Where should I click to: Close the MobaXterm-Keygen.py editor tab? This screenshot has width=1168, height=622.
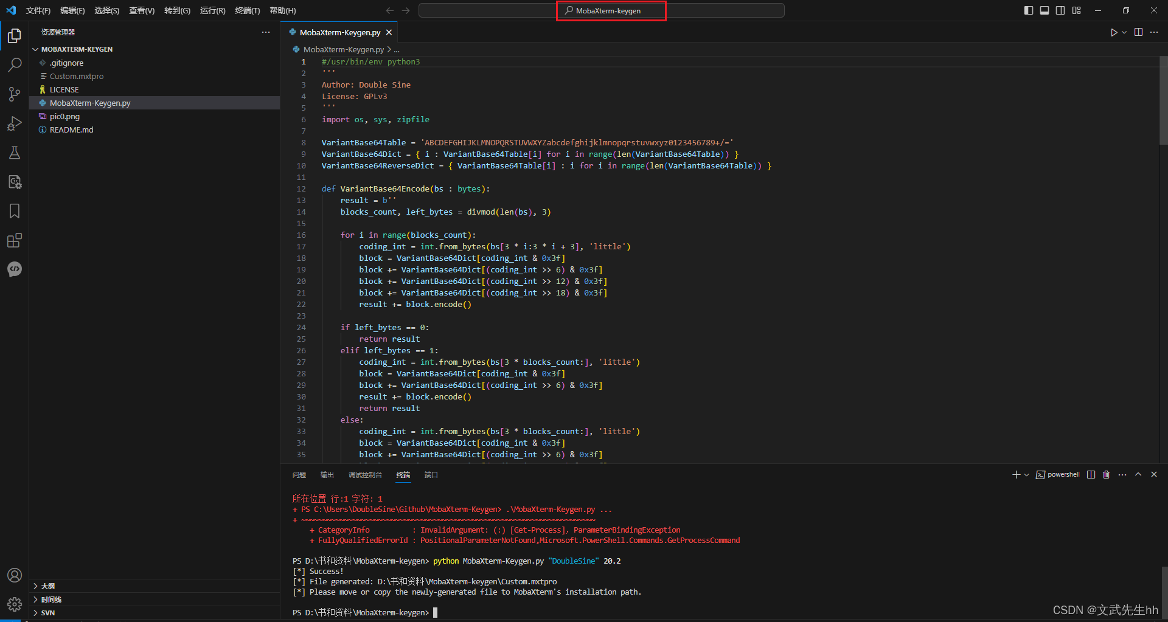tap(389, 32)
